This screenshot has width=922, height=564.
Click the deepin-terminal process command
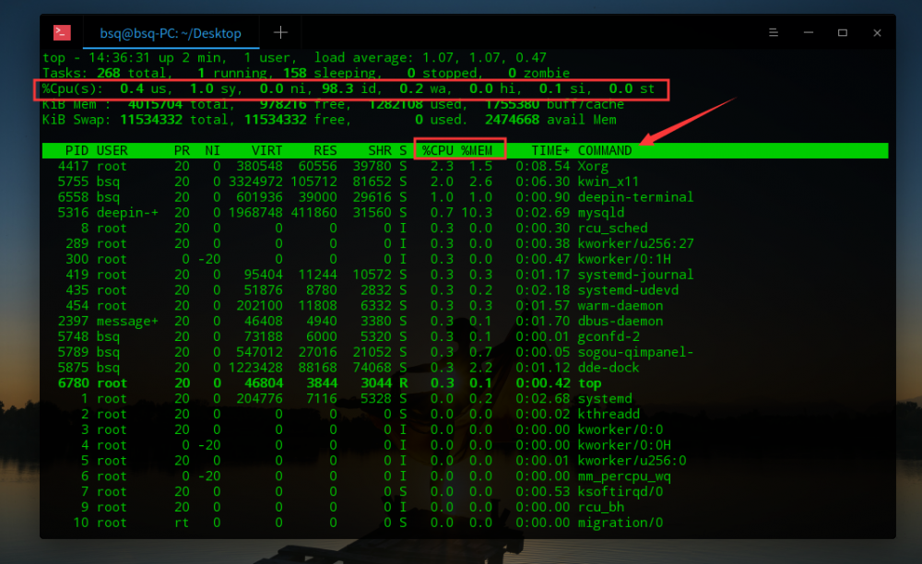(x=635, y=197)
